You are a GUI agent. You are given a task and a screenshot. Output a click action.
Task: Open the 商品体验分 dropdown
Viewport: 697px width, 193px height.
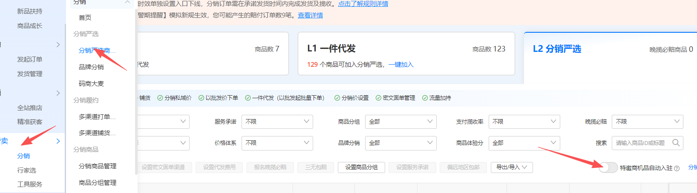(x=524, y=143)
